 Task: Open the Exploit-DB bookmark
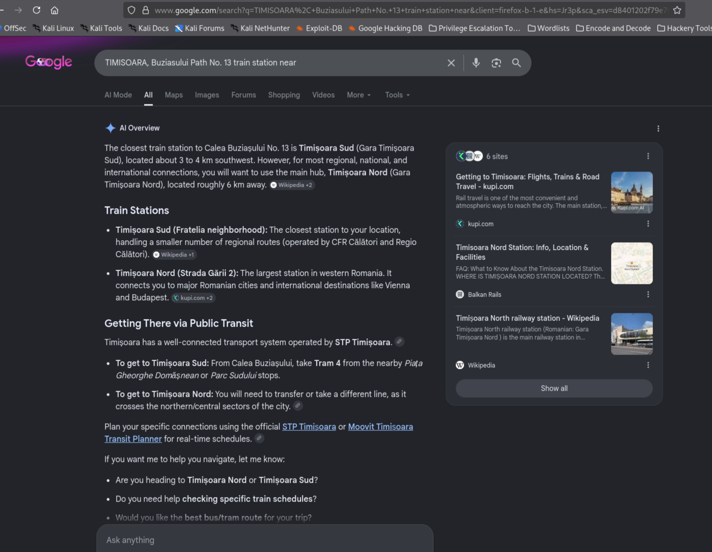point(319,28)
